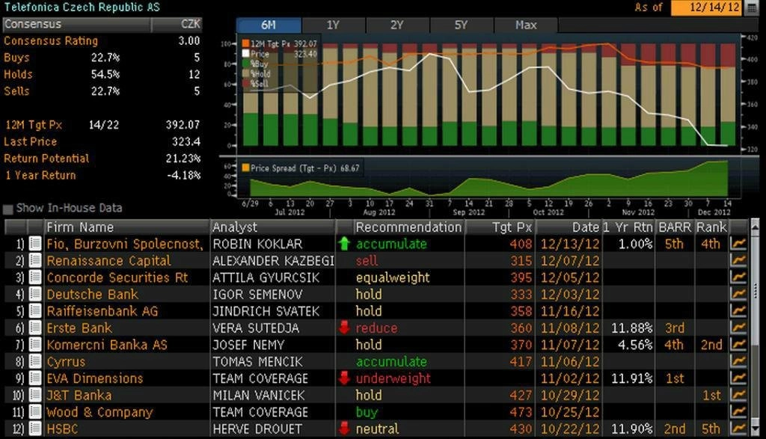This screenshot has height=439, width=766.
Task: Switch chart to 6M range tab
Action: 269,25
